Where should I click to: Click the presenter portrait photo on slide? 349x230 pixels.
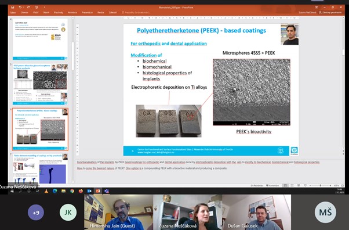(289, 34)
